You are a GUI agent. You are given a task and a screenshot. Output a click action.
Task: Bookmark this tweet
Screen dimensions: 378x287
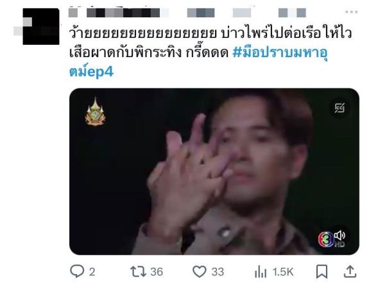pos(322,272)
